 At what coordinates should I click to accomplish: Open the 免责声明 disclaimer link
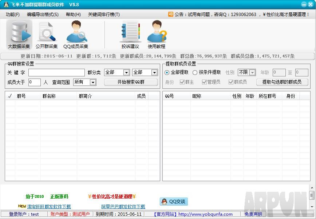click(x=253, y=214)
